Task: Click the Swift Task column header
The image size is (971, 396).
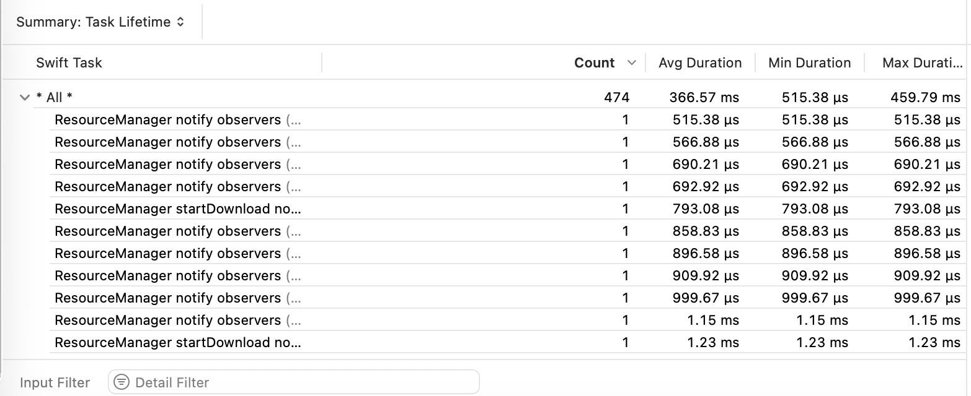Action: 69,62
